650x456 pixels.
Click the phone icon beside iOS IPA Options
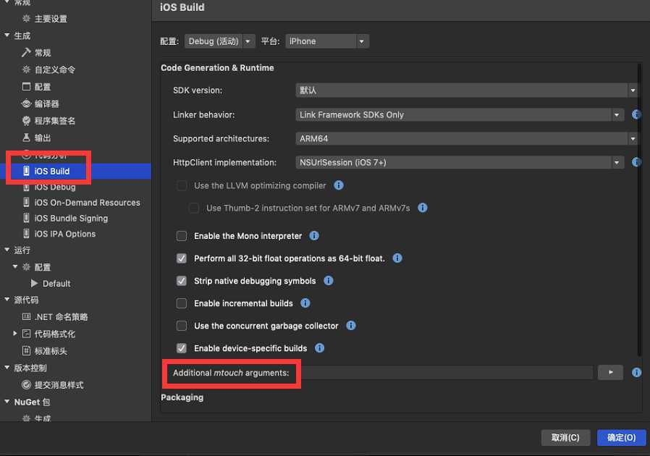(26, 234)
